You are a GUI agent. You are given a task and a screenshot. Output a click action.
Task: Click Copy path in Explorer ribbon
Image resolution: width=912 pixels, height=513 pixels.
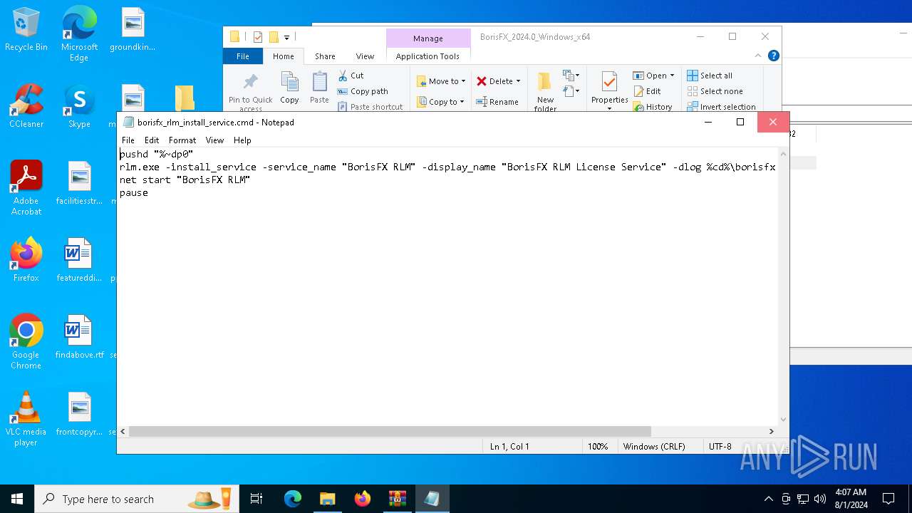[x=363, y=91]
